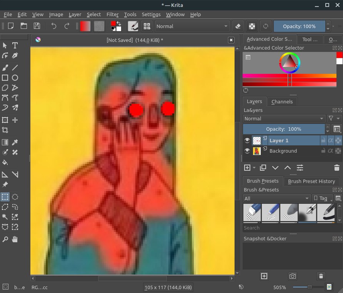Click the toolbar Opacity 100% slider
343x293 pixels.
(x=299, y=26)
